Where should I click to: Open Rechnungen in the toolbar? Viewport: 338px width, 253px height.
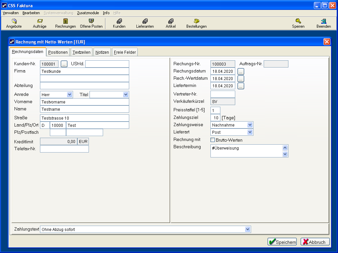tap(65, 23)
